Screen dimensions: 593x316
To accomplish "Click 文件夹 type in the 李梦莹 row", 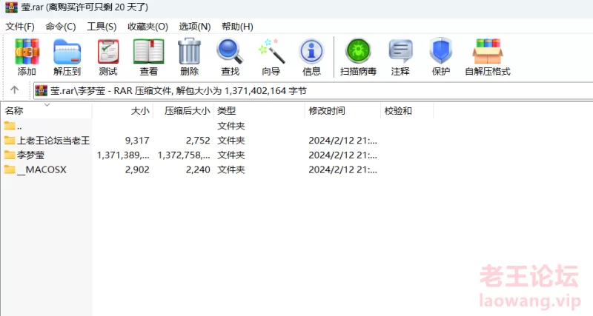I will tap(231, 155).
